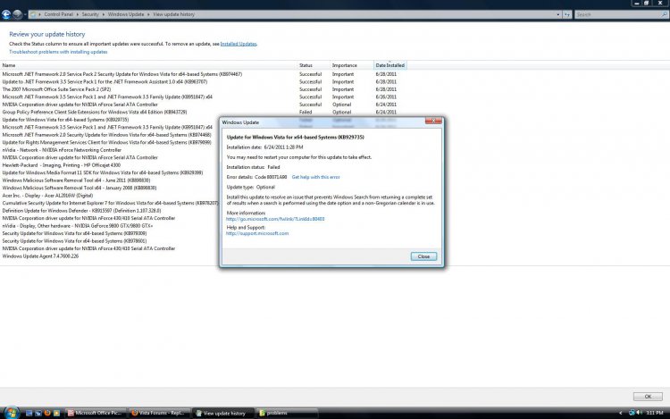Select Malicious Software Removal Tool June 2011 row
Image resolution: width=670 pixels, height=419 pixels.
click(x=76, y=180)
